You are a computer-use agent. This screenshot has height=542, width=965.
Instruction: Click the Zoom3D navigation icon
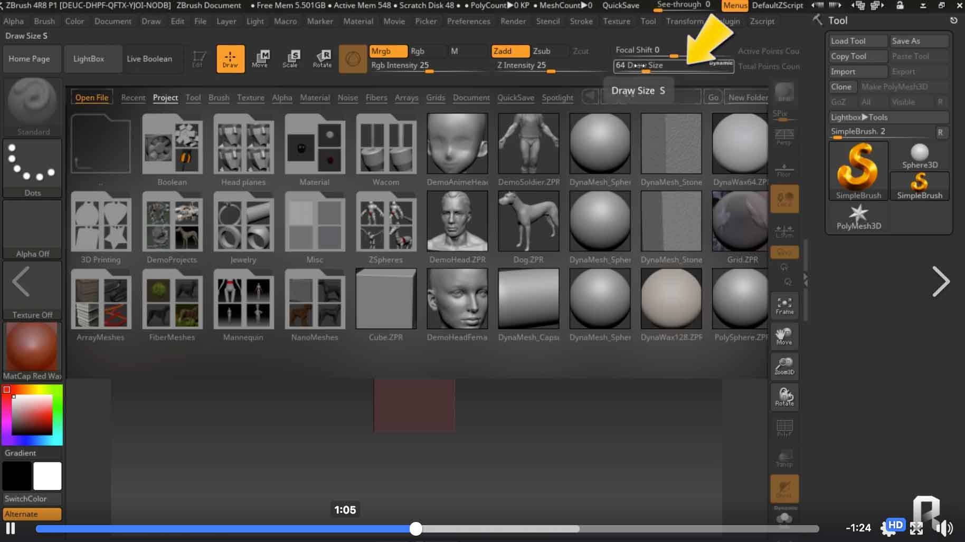(784, 366)
